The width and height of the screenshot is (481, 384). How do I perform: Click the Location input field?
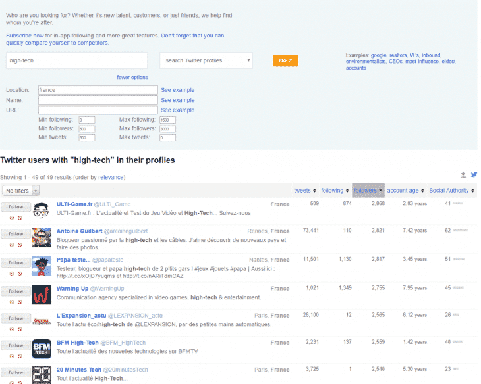(x=98, y=90)
